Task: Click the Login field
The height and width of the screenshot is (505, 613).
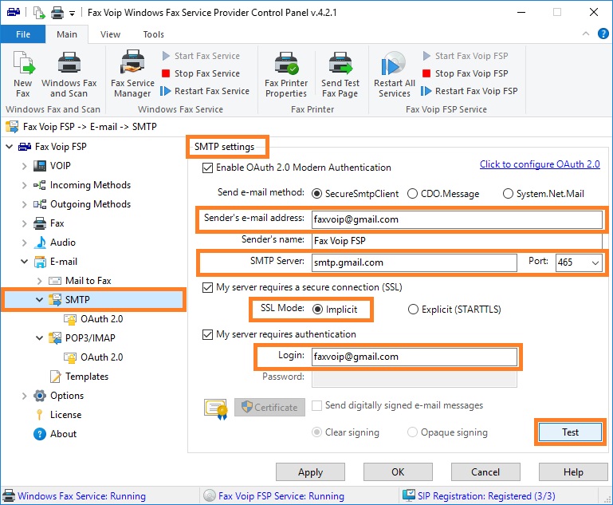Action: (415, 357)
